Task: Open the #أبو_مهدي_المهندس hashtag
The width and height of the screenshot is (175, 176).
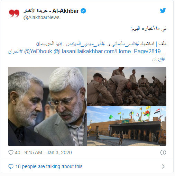Action: (86, 44)
